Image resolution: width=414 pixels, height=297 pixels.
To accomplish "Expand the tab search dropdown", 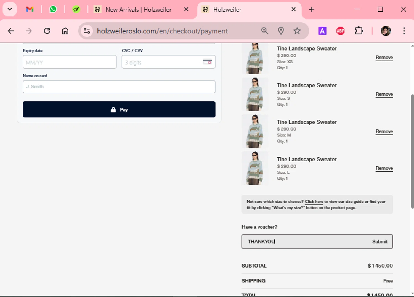I will click(10, 9).
